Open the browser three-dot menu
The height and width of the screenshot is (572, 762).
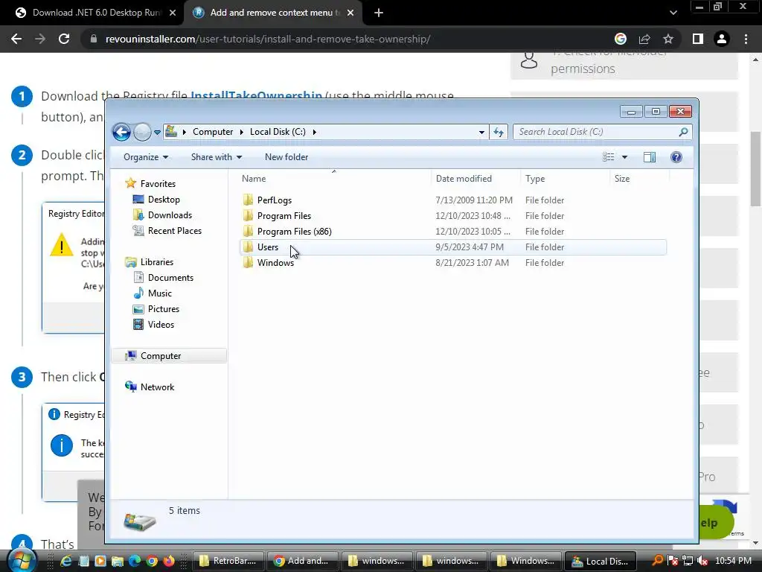(x=746, y=39)
